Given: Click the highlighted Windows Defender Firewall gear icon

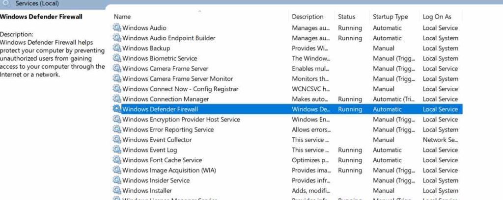Looking at the screenshot, I should click(117, 109).
